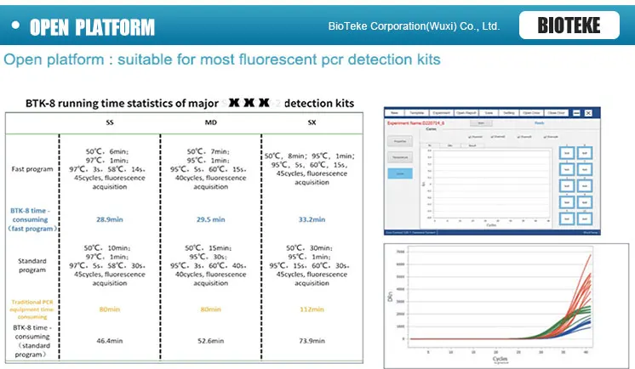Click the MD column header
Image resolution: width=635 pixels, height=369 pixels.
pyautogui.click(x=210, y=122)
